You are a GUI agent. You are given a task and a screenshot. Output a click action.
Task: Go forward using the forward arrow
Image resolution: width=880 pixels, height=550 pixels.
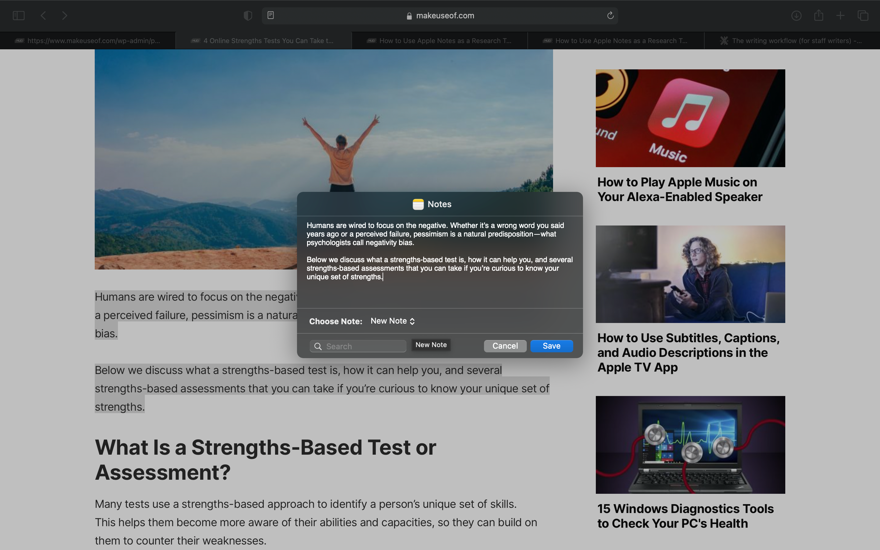[64, 15]
